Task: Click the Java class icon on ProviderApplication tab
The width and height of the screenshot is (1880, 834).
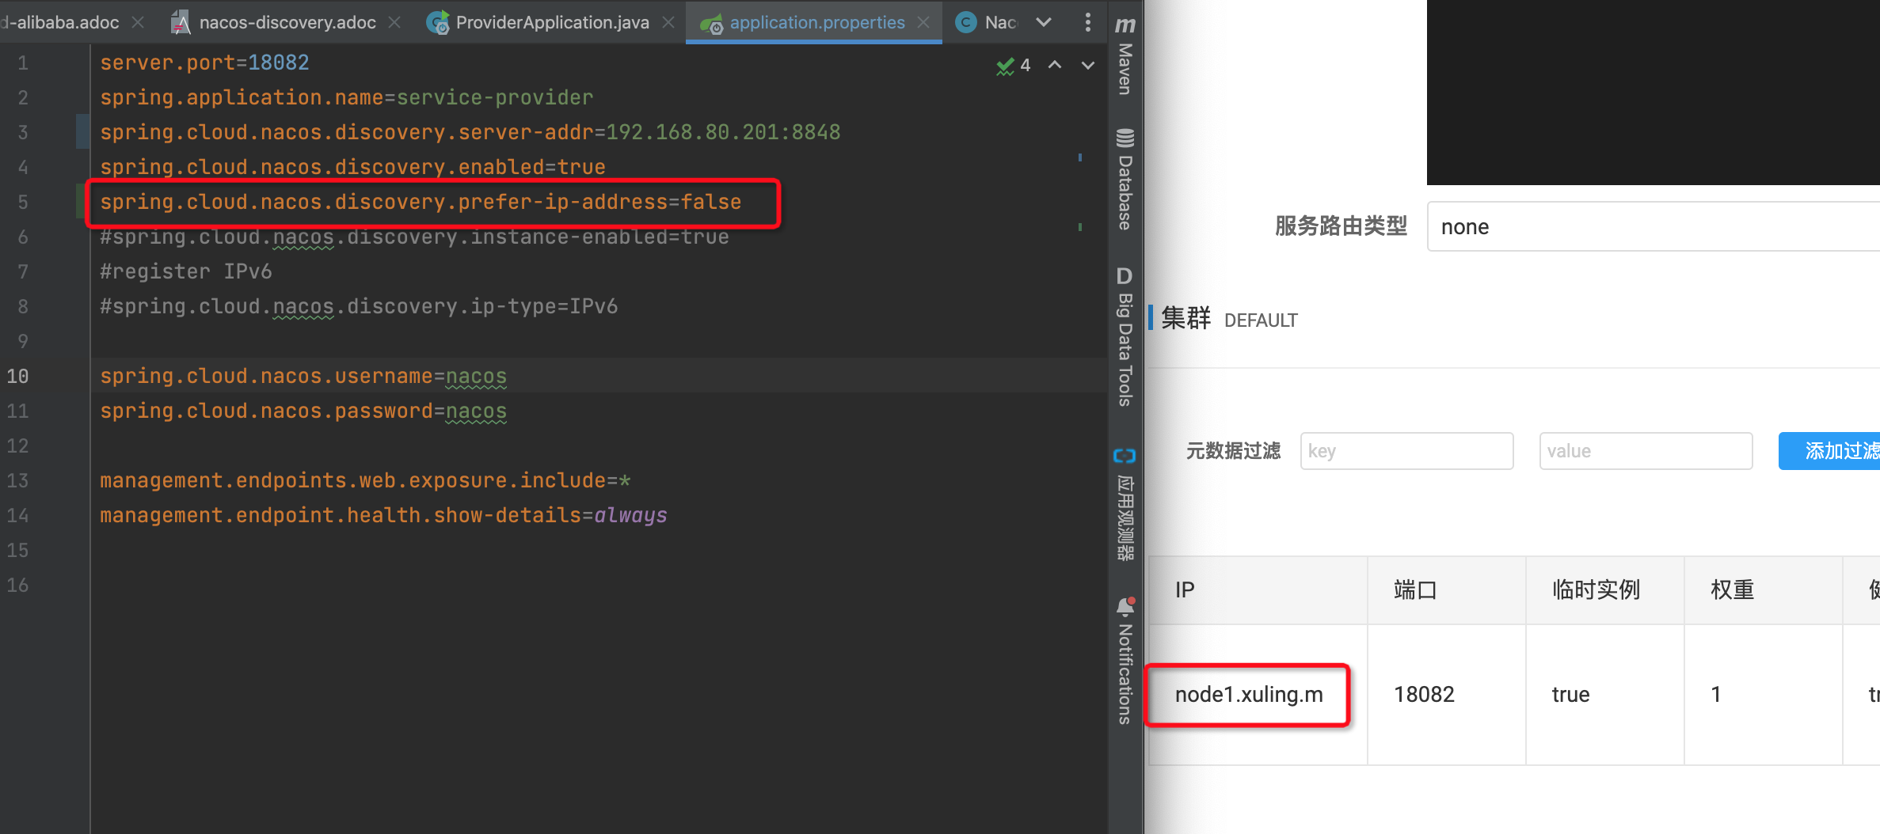Action: click(x=437, y=23)
